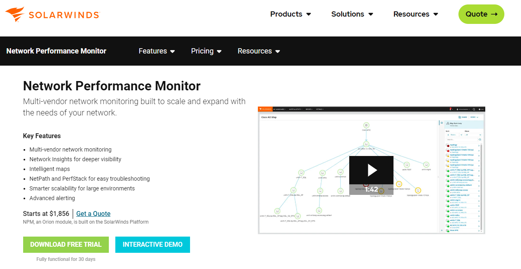This screenshot has height=269, width=521.
Task: Click the 1:42 video duration label
Action: point(372,189)
